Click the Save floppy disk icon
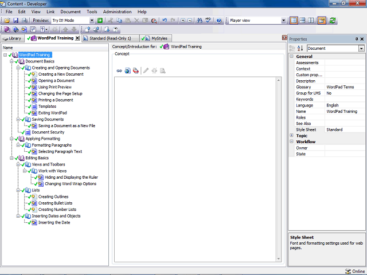 click(x=15, y=21)
